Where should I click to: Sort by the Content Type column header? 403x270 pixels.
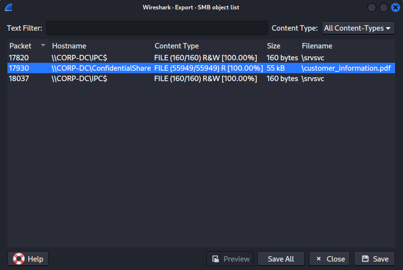coord(208,46)
